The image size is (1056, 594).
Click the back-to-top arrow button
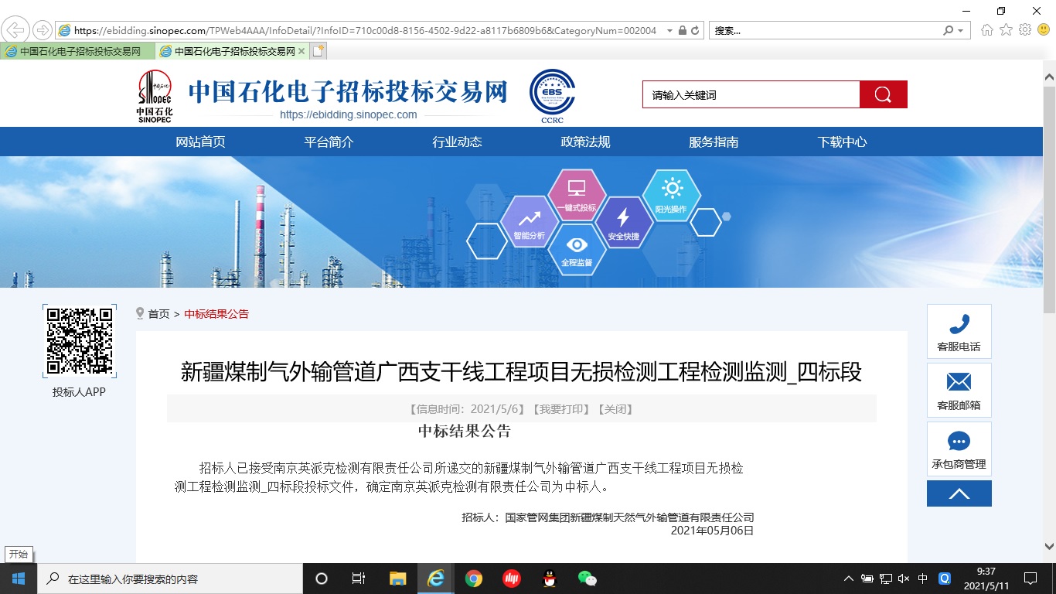(x=959, y=493)
